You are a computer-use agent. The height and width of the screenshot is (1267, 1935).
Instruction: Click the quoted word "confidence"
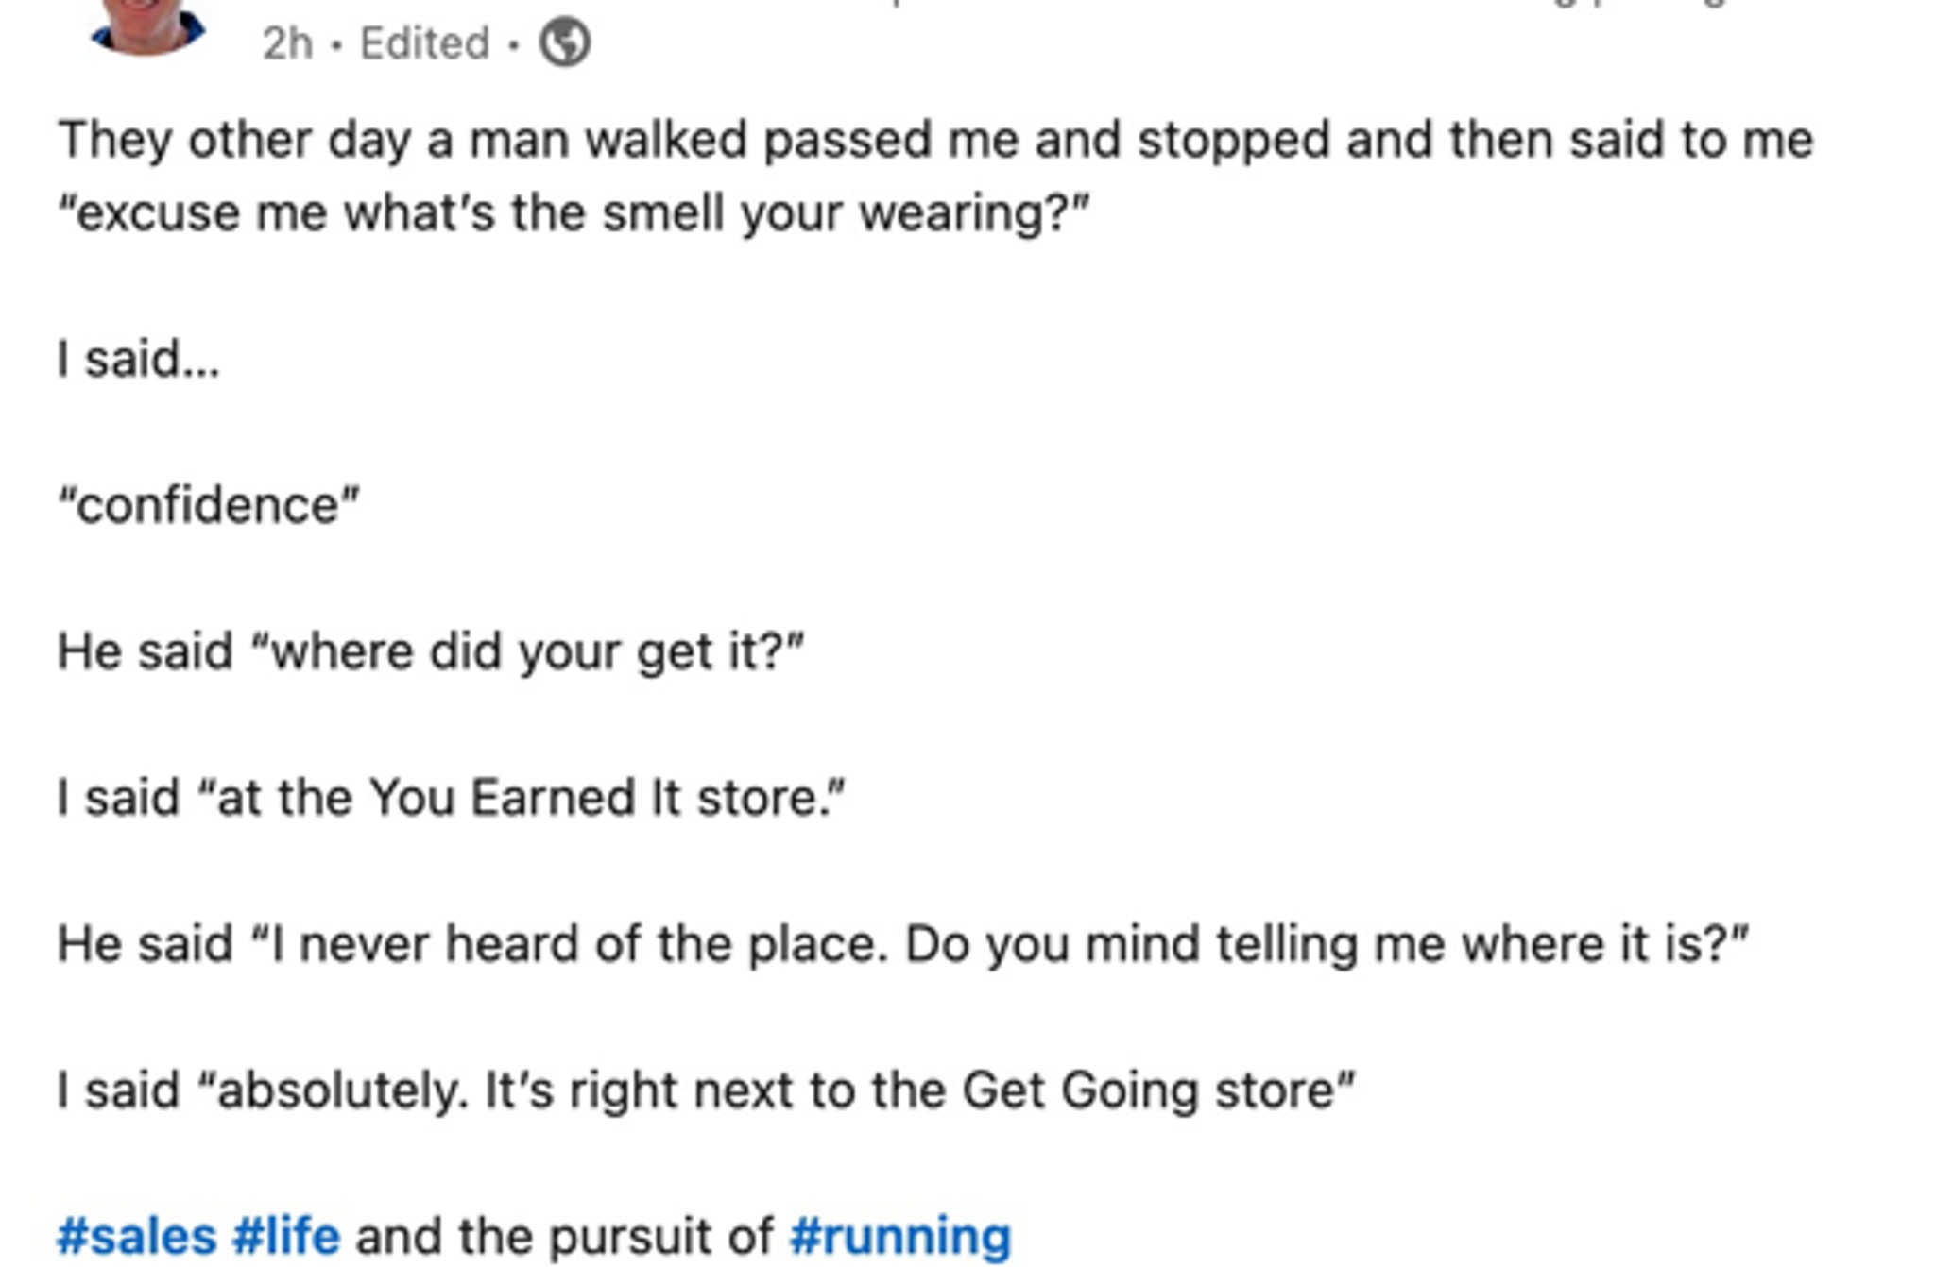point(208,505)
